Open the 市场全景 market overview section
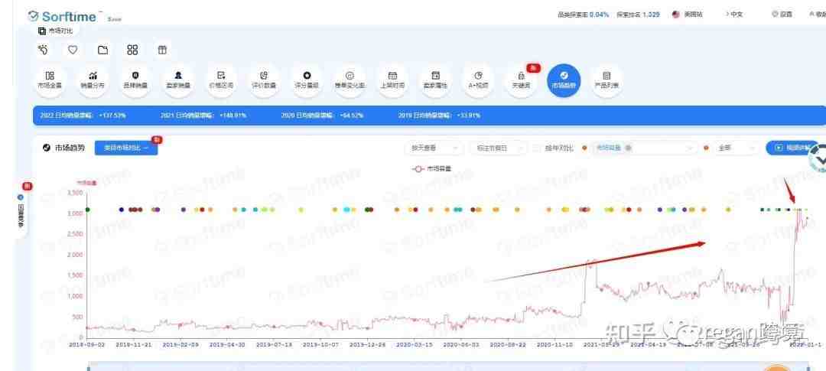826x371 pixels. click(x=50, y=80)
